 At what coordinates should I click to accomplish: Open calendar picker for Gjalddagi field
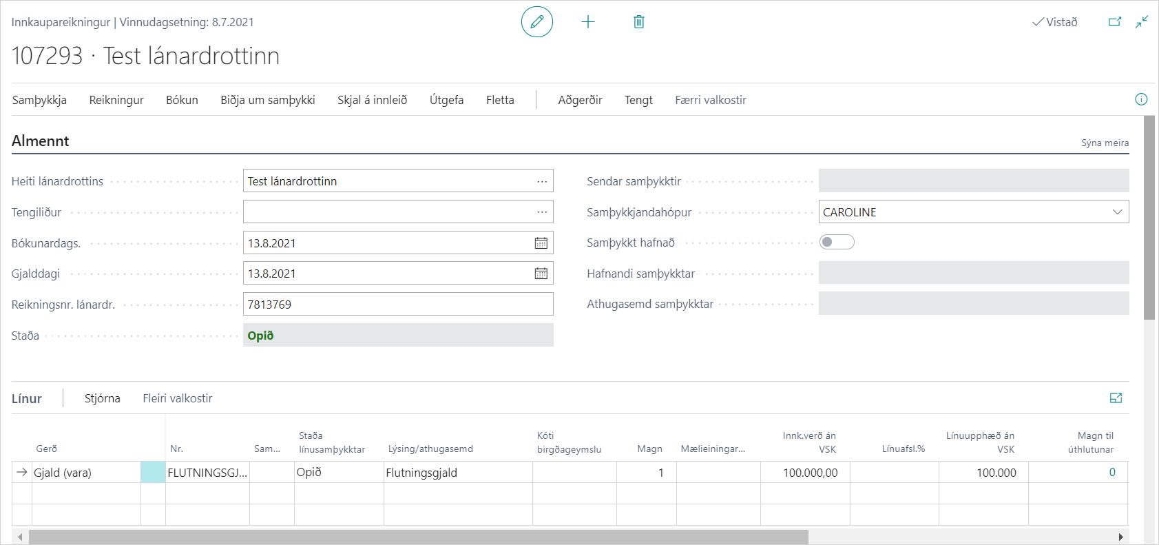click(541, 274)
